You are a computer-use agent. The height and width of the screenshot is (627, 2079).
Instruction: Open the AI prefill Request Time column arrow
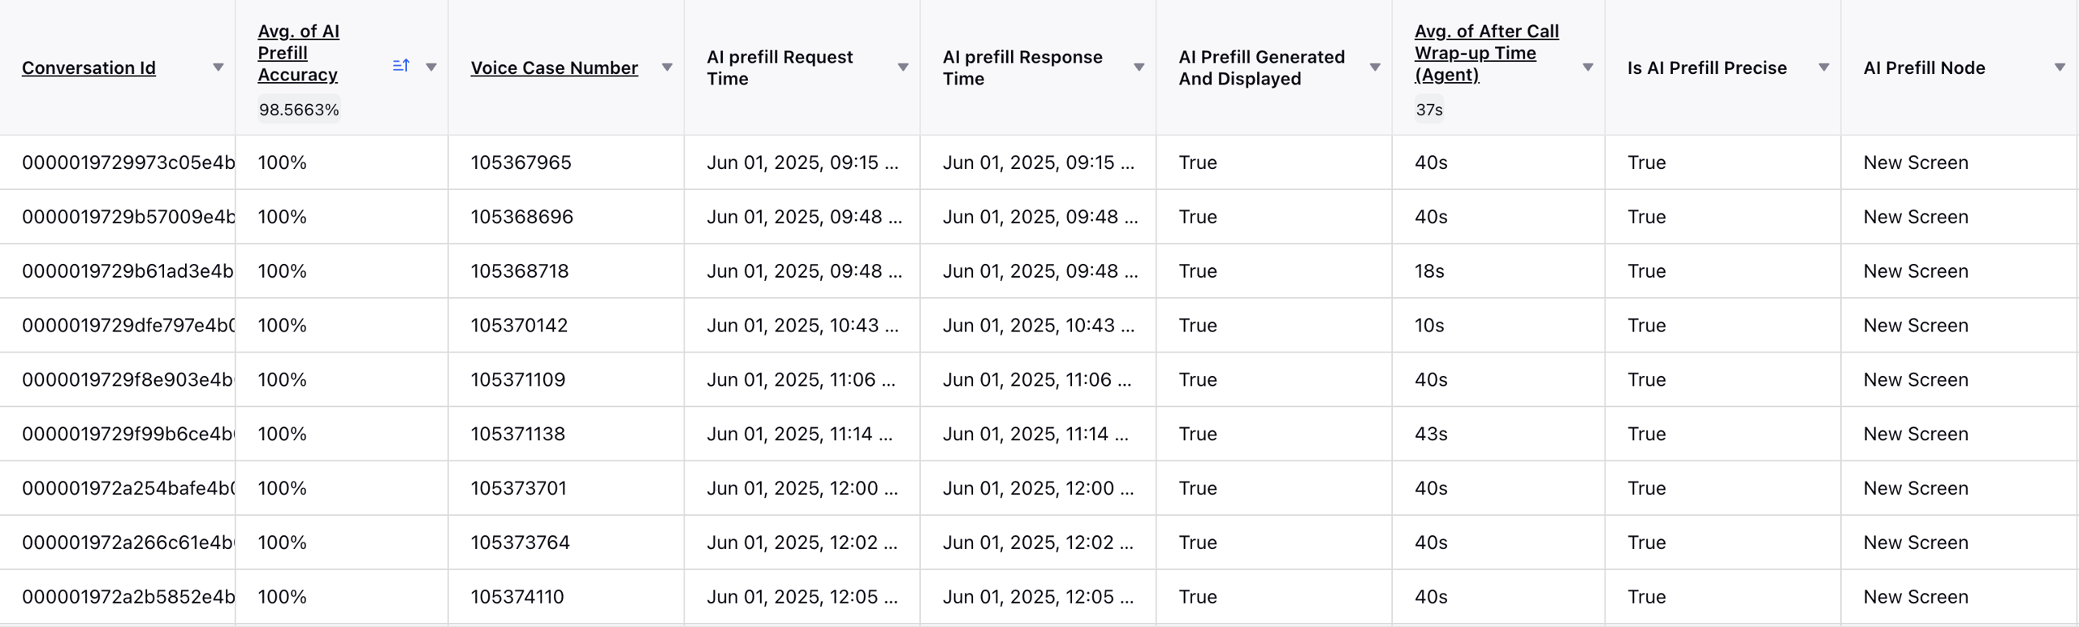coord(903,67)
